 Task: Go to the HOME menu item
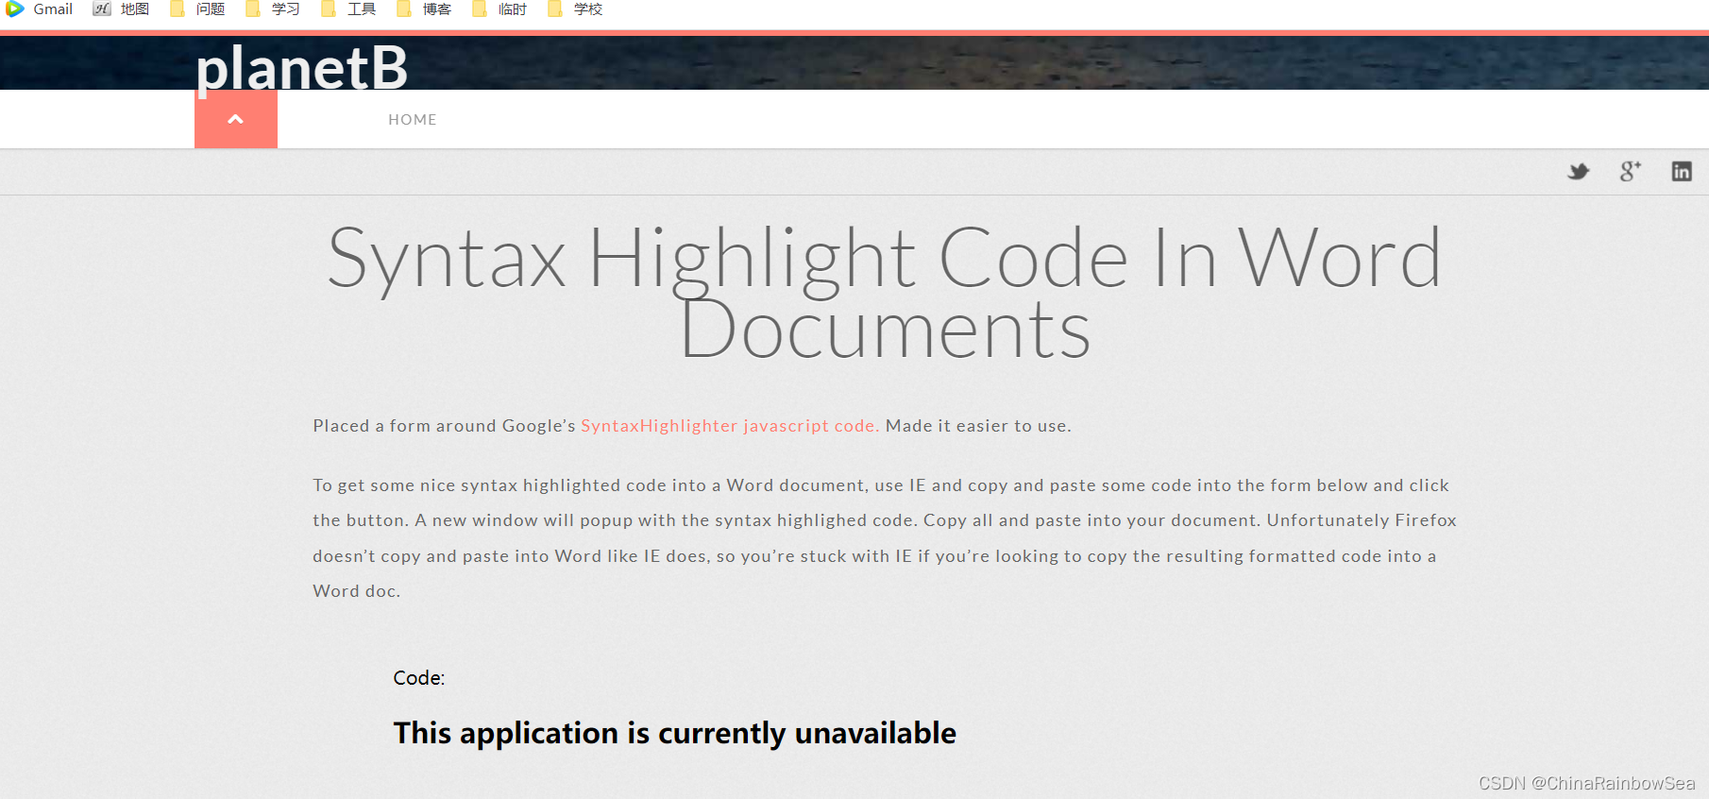click(x=413, y=120)
